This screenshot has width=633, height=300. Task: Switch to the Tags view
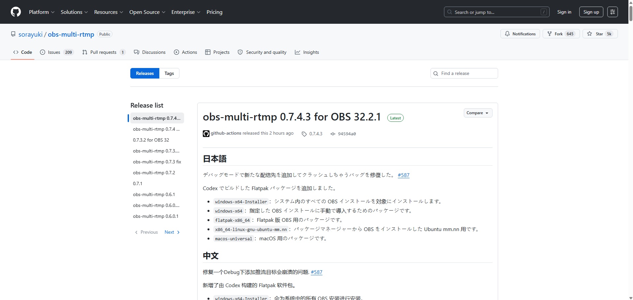coord(169,73)
